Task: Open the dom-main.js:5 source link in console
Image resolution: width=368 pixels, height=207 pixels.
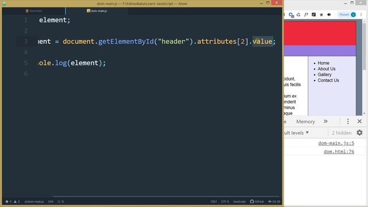Action: point(336,143)
